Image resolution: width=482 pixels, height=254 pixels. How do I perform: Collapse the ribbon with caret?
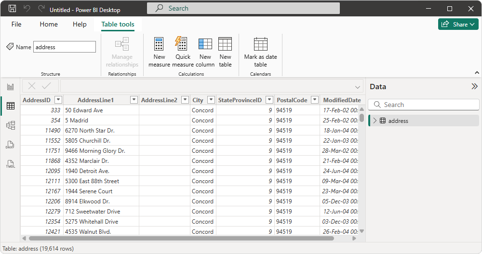[x=477, y=73]
